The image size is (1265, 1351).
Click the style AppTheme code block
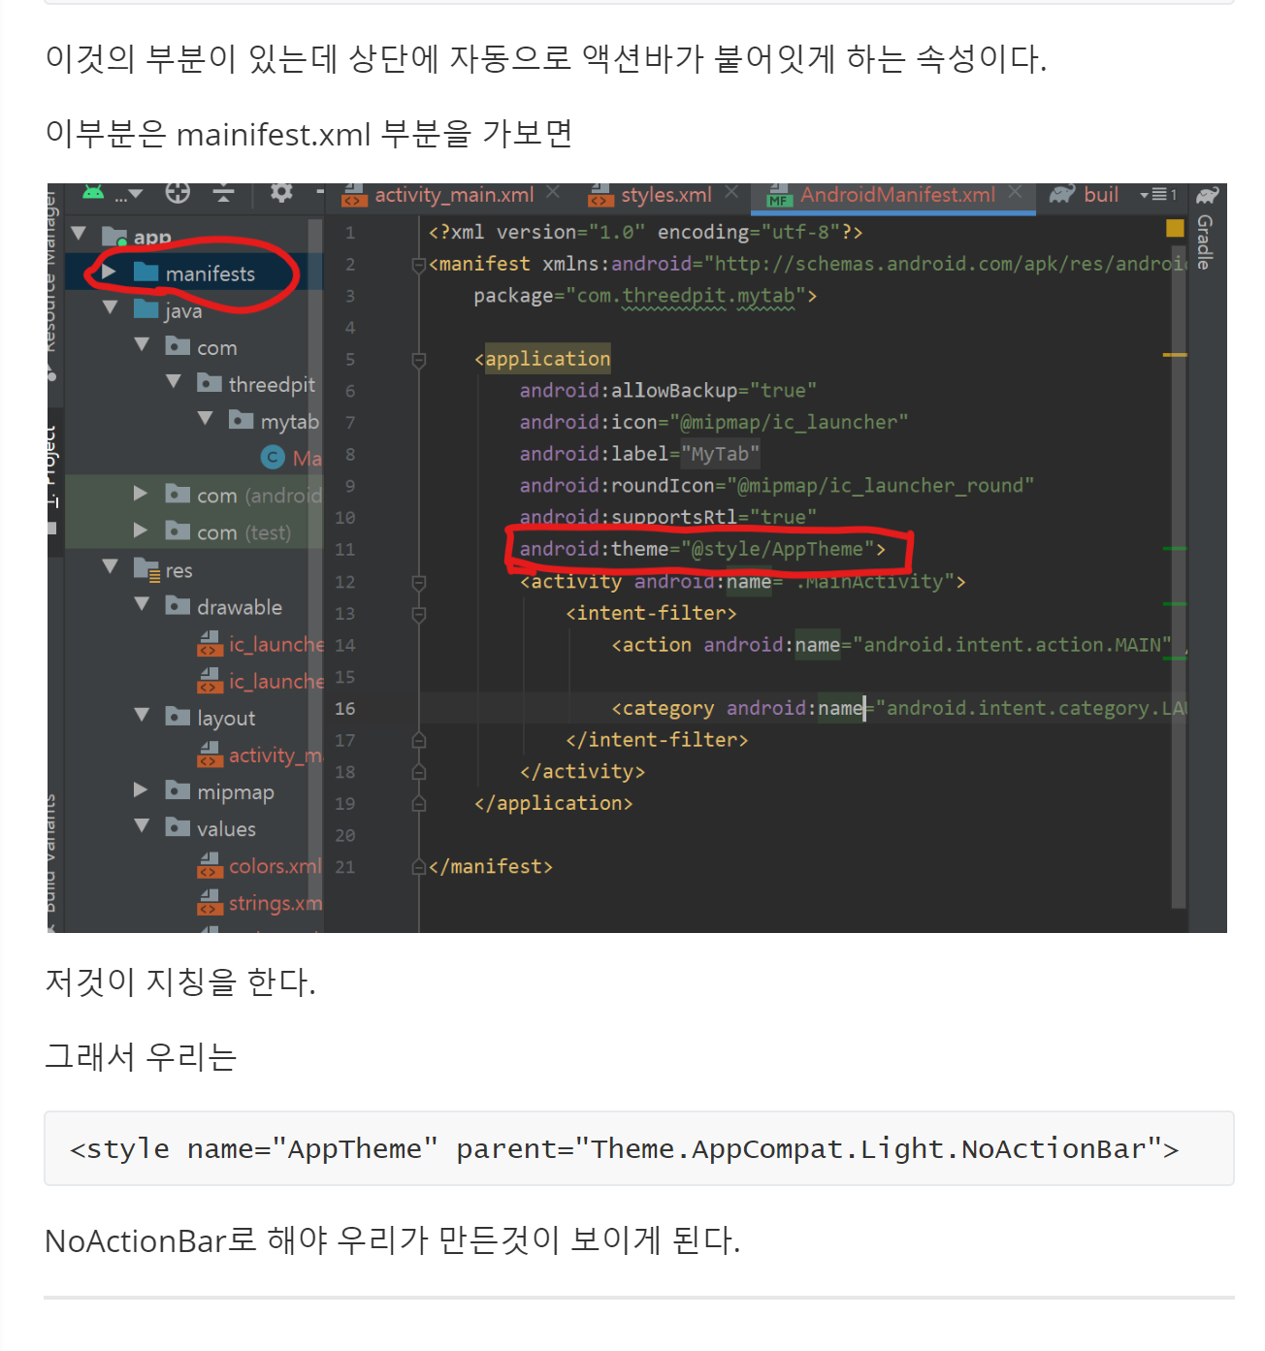click(x=639, y=1148)
